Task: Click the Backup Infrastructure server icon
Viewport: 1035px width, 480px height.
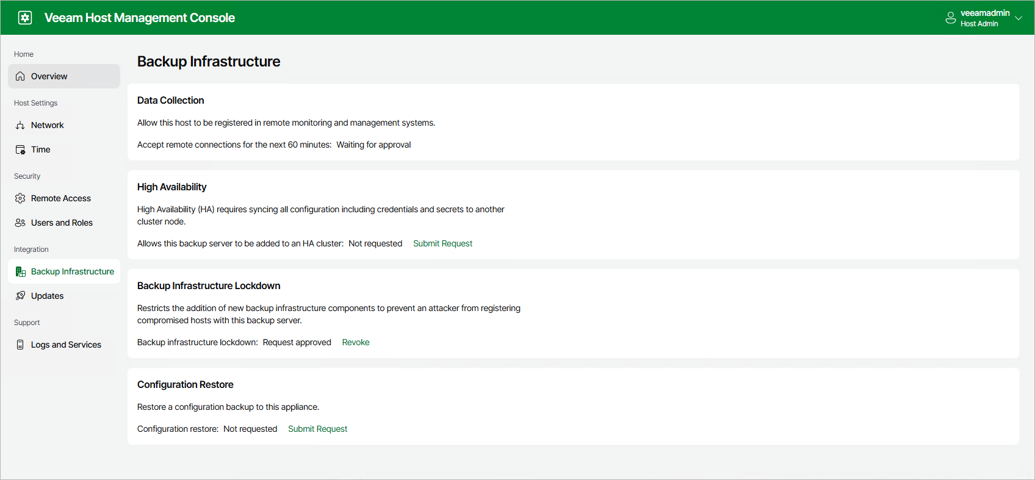Action: pos(20,271)
